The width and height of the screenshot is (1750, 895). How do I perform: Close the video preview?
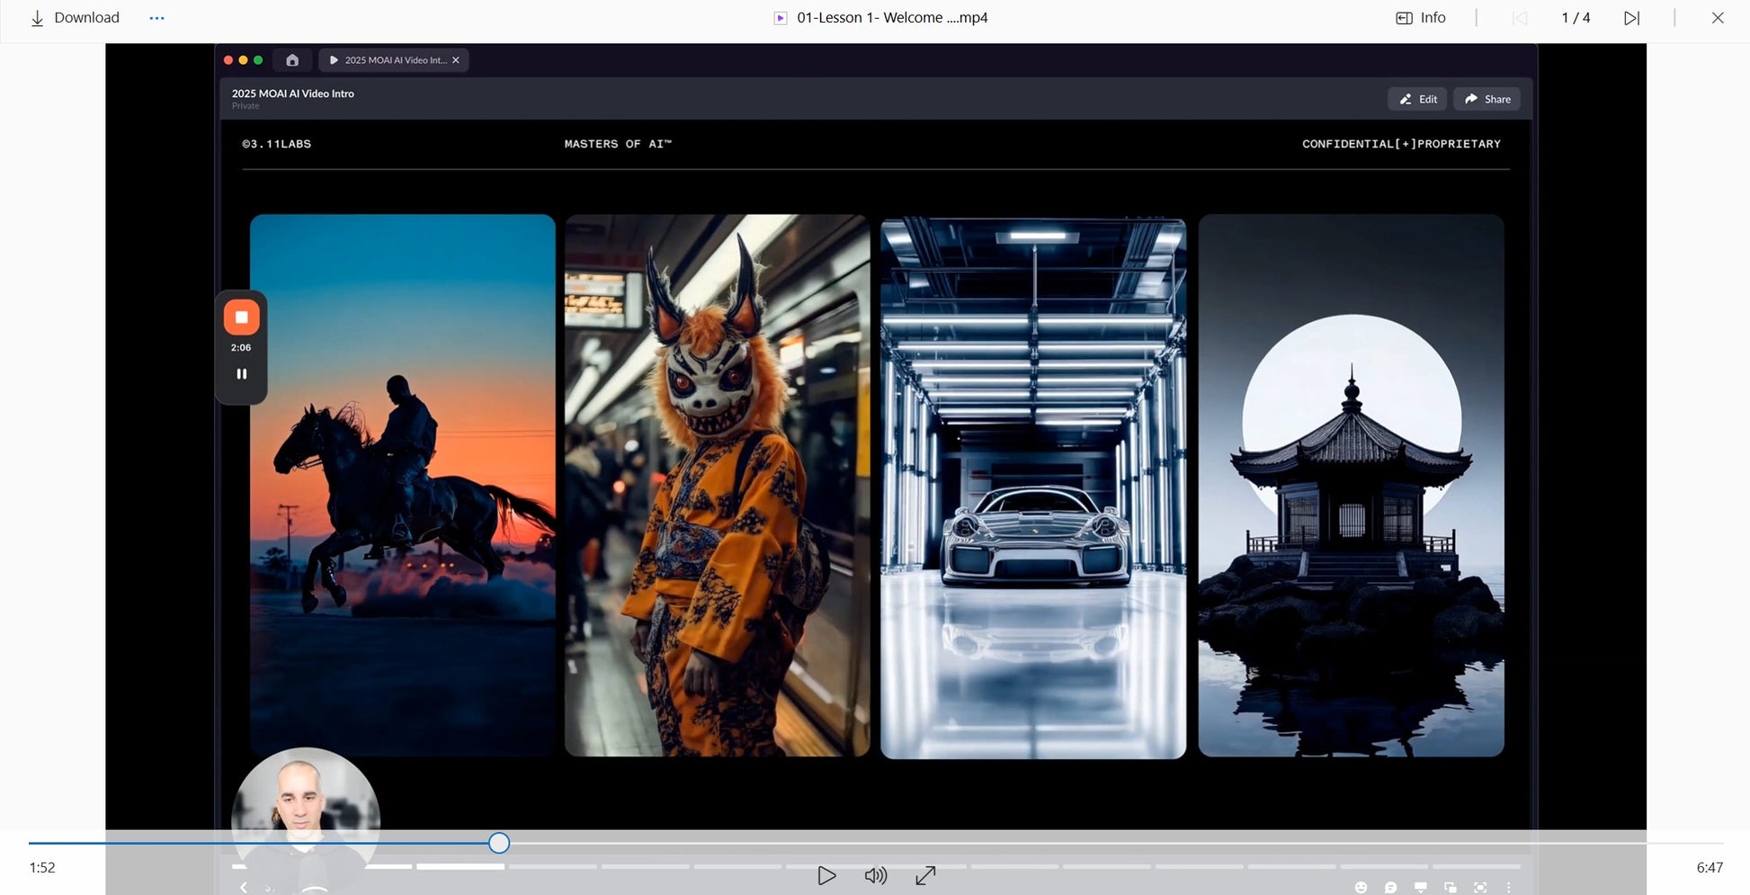1718,18
